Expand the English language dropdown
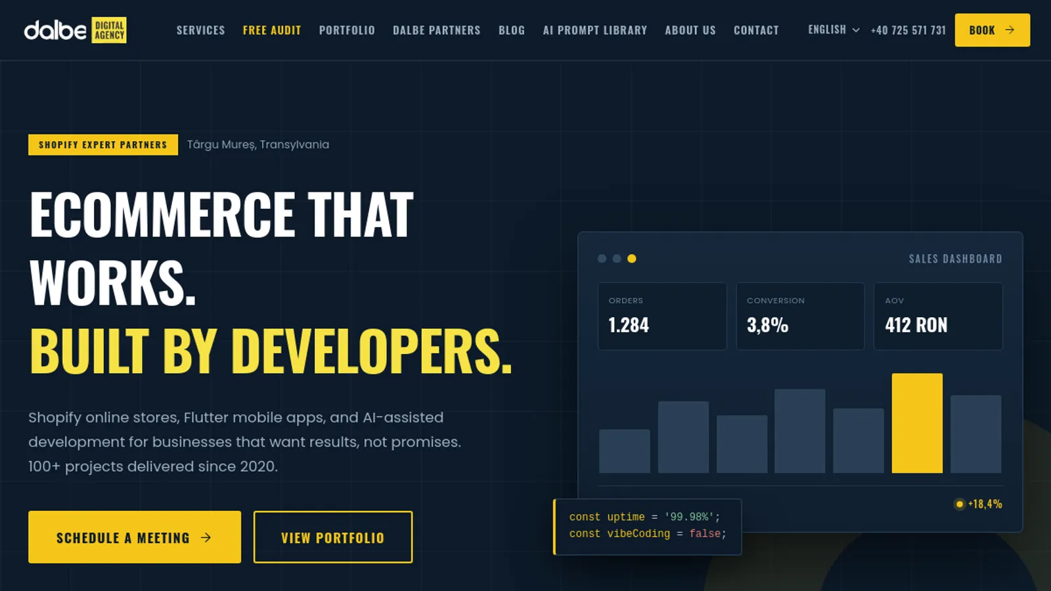 (834, 30)
